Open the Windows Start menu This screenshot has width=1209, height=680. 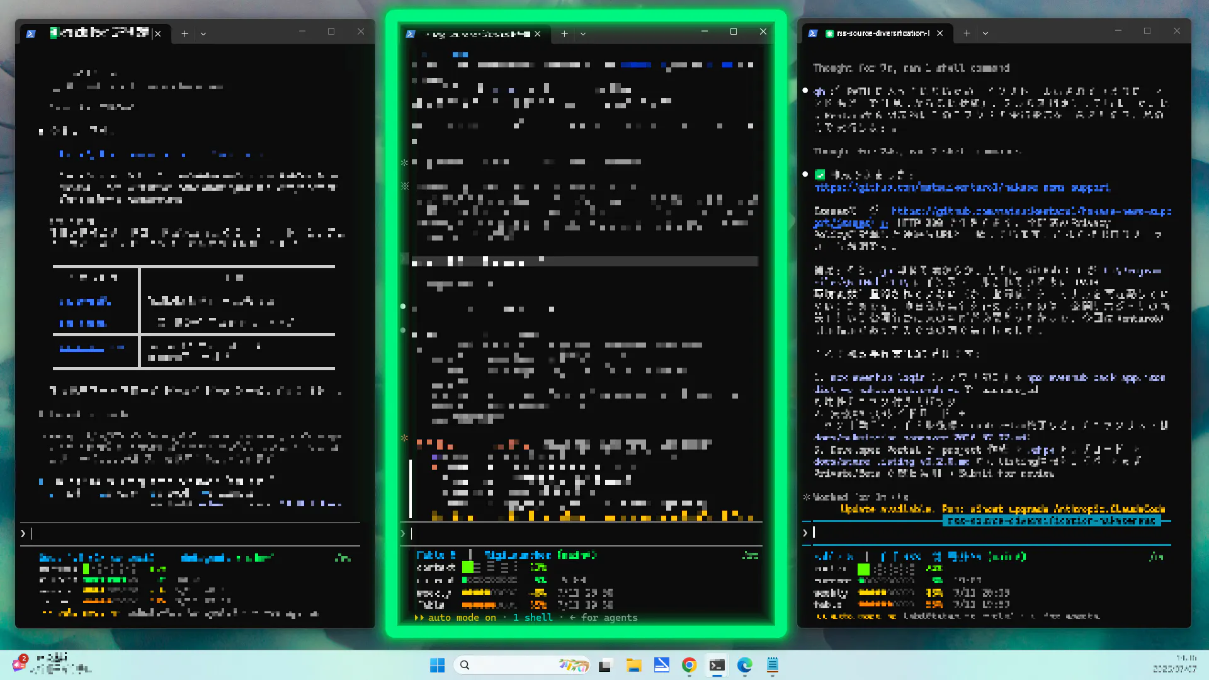tap(437, 665)
